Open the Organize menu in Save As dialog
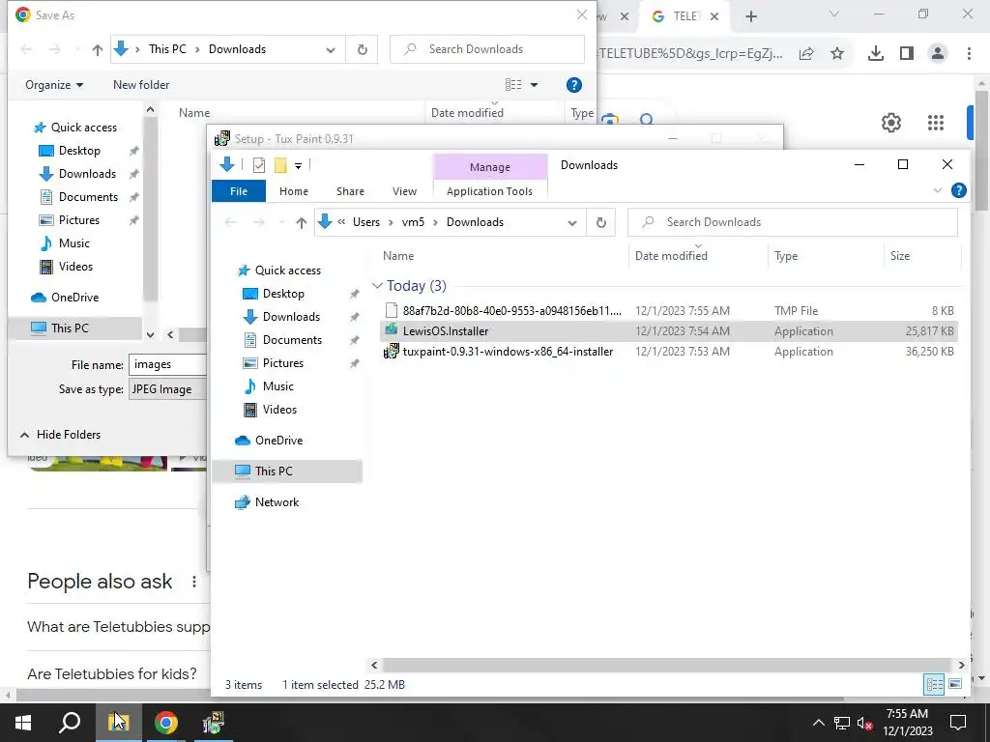The image size is (990, 742). click(54, 85)
